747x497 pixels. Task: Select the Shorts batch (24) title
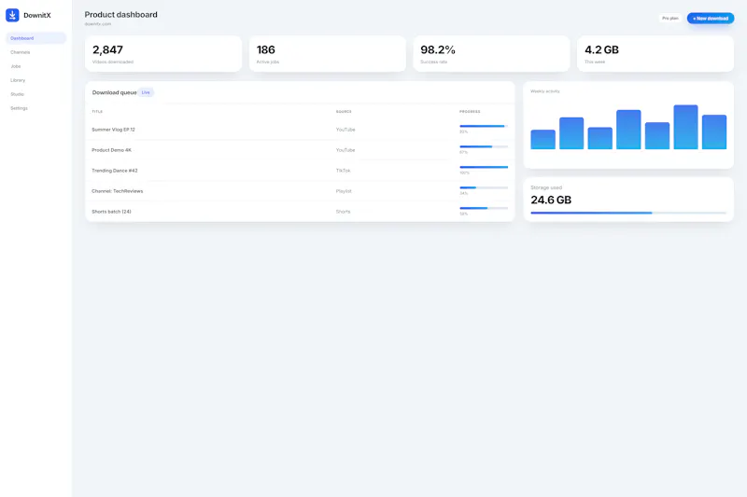[111, 211]
